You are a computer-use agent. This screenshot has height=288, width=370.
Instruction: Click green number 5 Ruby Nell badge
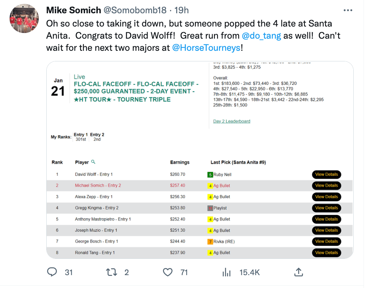click(x=210, y=175)
